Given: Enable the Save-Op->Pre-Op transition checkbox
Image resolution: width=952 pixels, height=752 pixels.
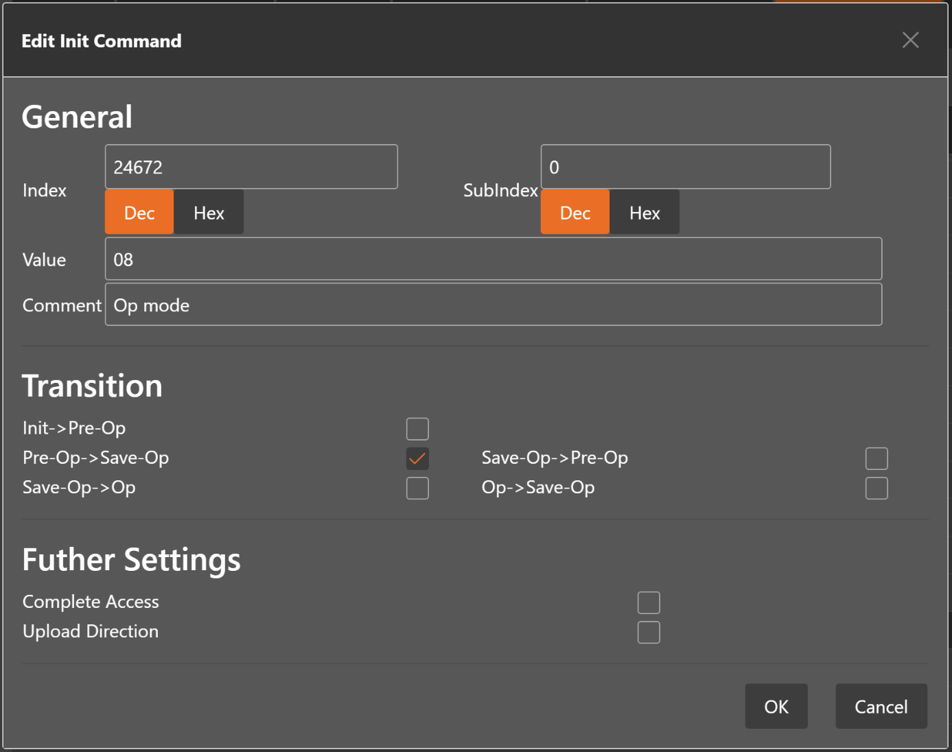Looking at the screenshot, I should [x=876, y=458].
